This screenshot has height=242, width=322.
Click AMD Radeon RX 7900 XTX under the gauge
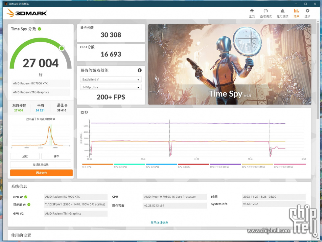coord(40,83)
